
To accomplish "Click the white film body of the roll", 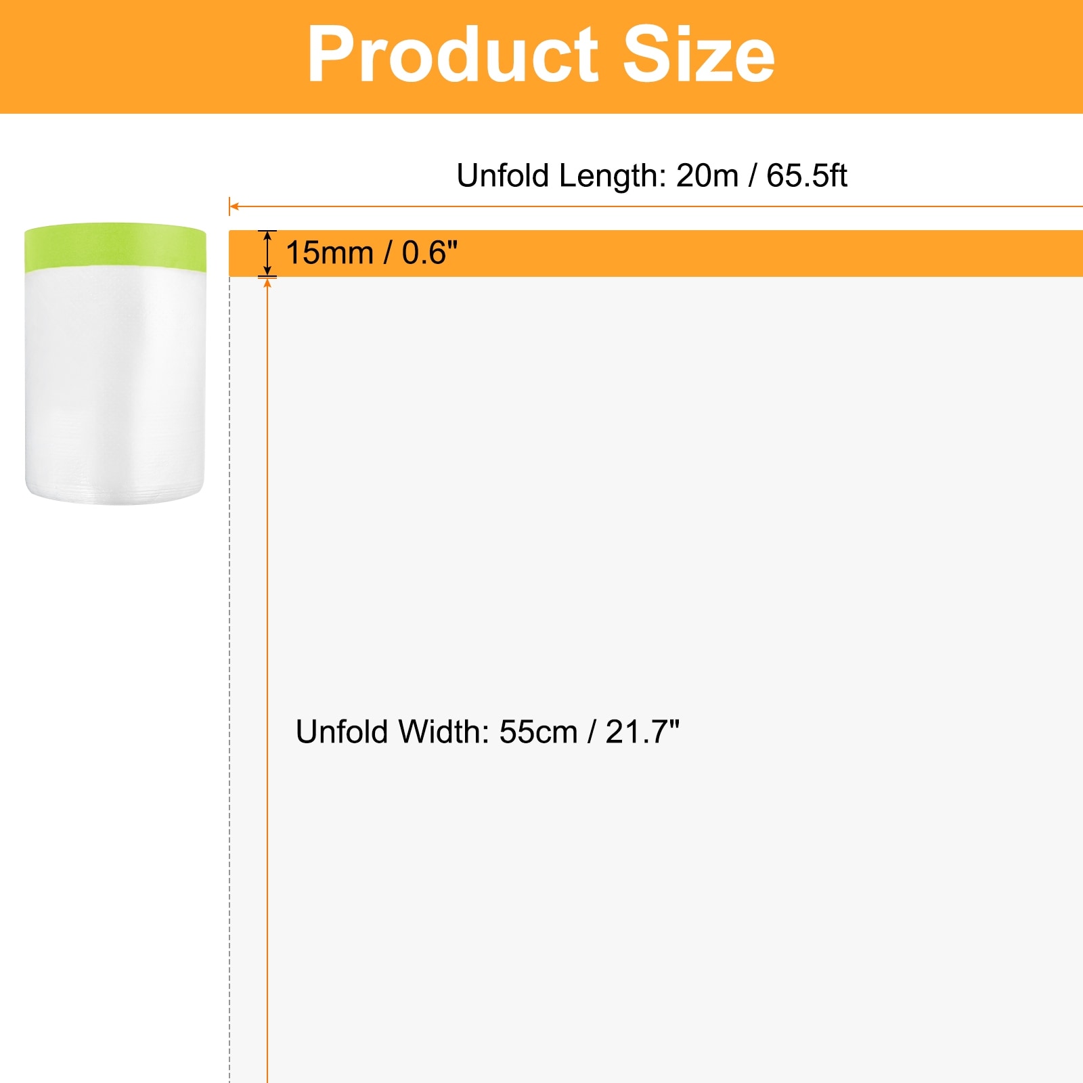I will [x=115, y=387].
